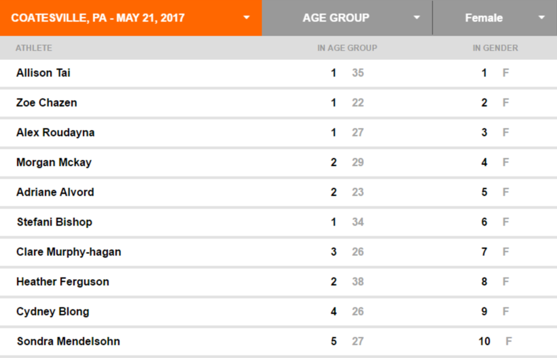The height and width of the screenshot is (358, 557).
Task: Open the Female gender filter dropdown
Action: [x=495, y=18]
